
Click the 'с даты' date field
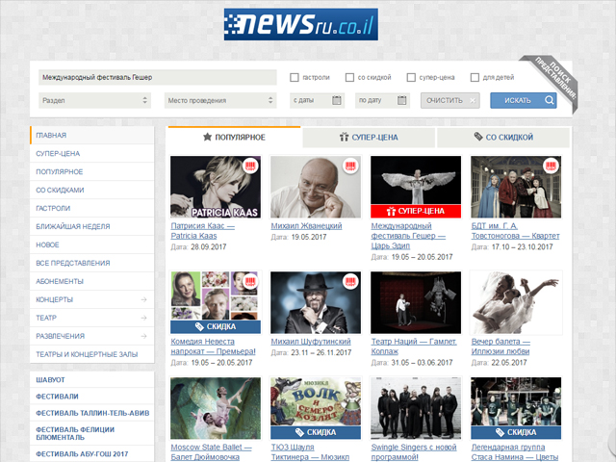pos(317,100)
